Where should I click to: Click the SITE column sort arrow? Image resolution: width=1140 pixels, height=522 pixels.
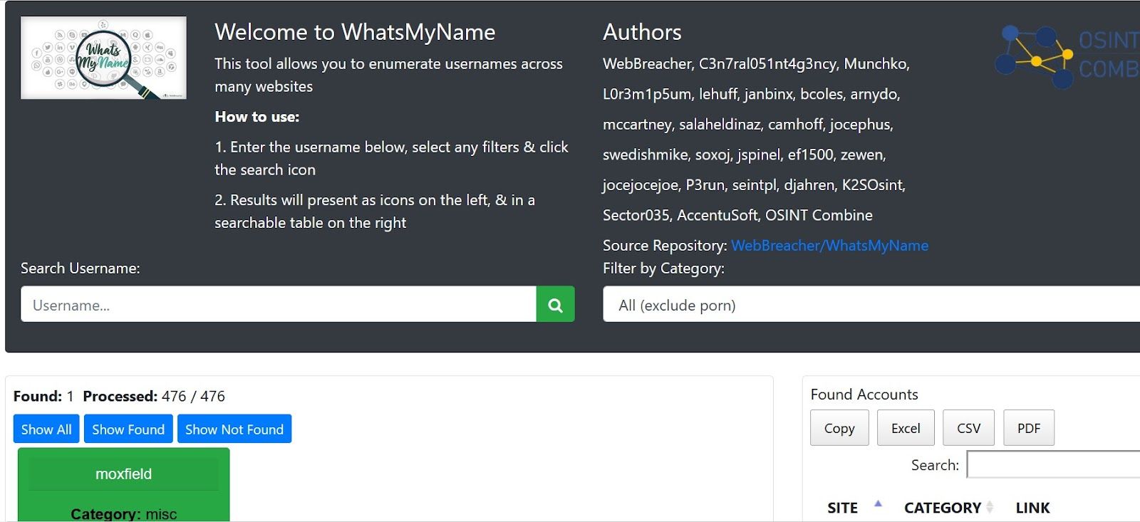click(878, 504)
